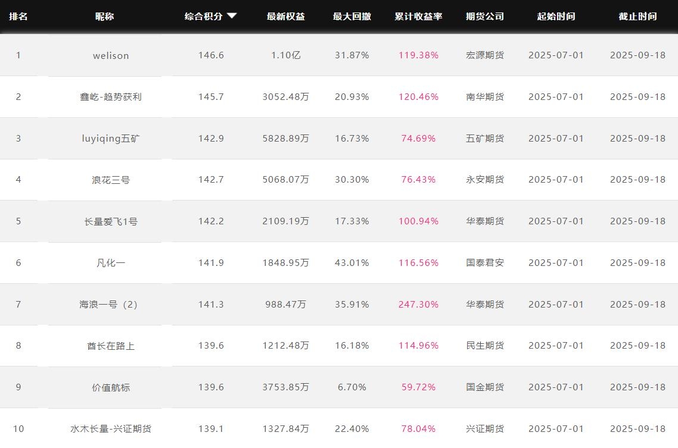The height and width of the screenshot is (448, 678).
Task: Select the 酋长在路上 nickname
Action: (x=111, y=346)
